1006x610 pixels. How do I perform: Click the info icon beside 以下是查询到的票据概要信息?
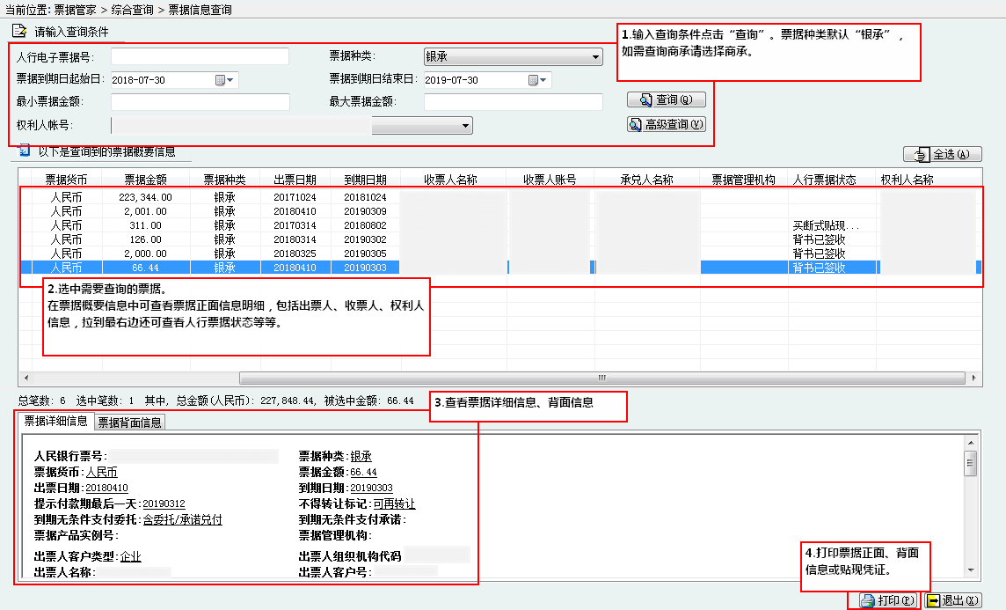(x=25, y=151)
